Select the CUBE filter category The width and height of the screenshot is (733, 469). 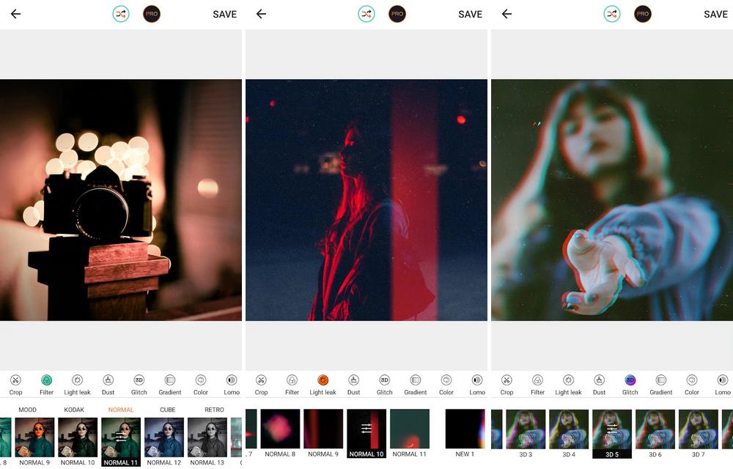click(167, 410)
